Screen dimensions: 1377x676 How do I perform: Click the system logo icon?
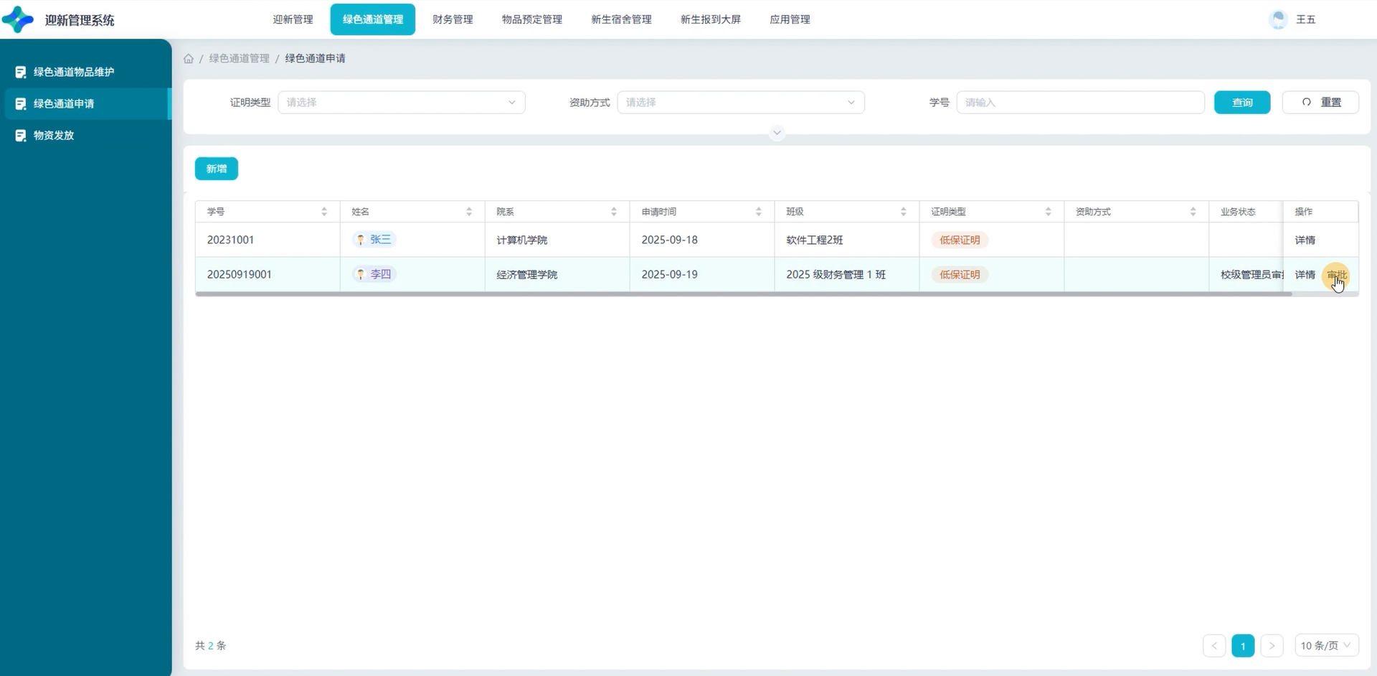coord(19,19)
